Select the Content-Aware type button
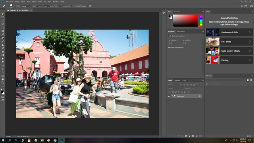This screenshot has width=254, height=143. tap(42, 6)
